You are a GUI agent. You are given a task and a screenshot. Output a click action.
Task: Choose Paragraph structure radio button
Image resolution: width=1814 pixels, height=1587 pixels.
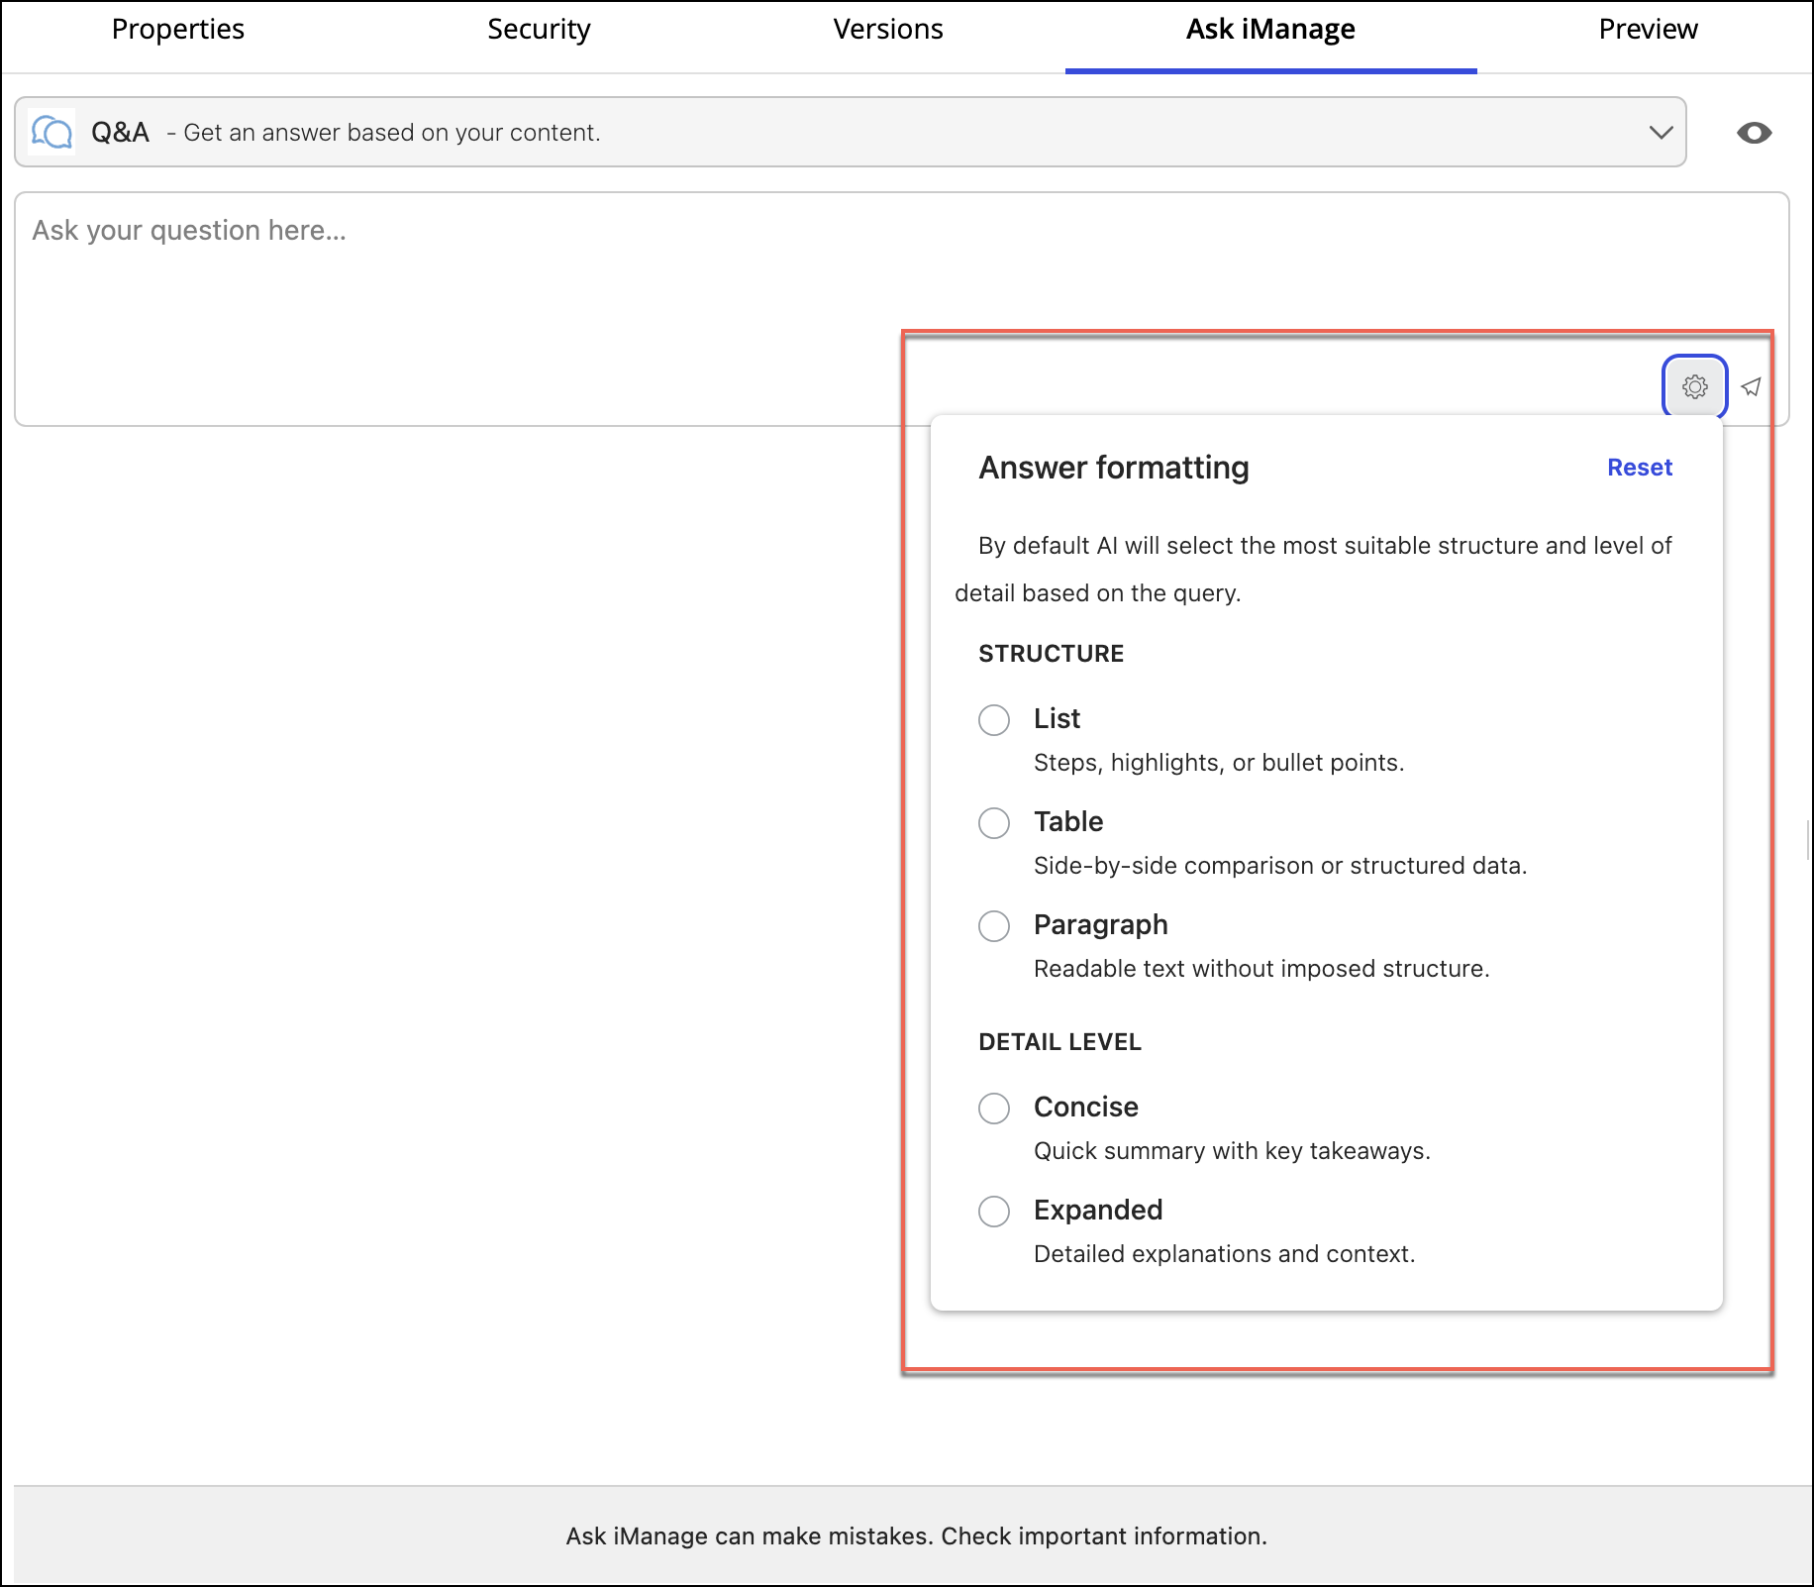coord(994,925)
